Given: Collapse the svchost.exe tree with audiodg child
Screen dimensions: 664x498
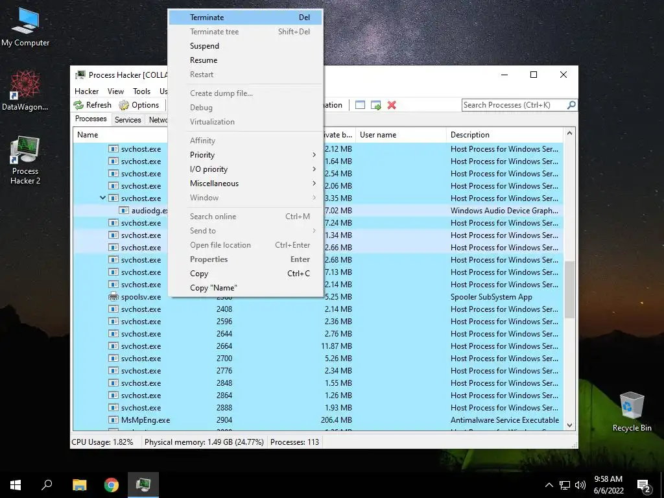Looking at the screenshot, I should coord(102,198).
